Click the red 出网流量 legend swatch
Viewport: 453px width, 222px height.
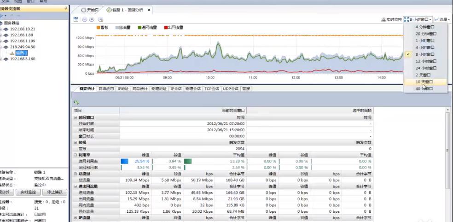click(x=166, y=28)
